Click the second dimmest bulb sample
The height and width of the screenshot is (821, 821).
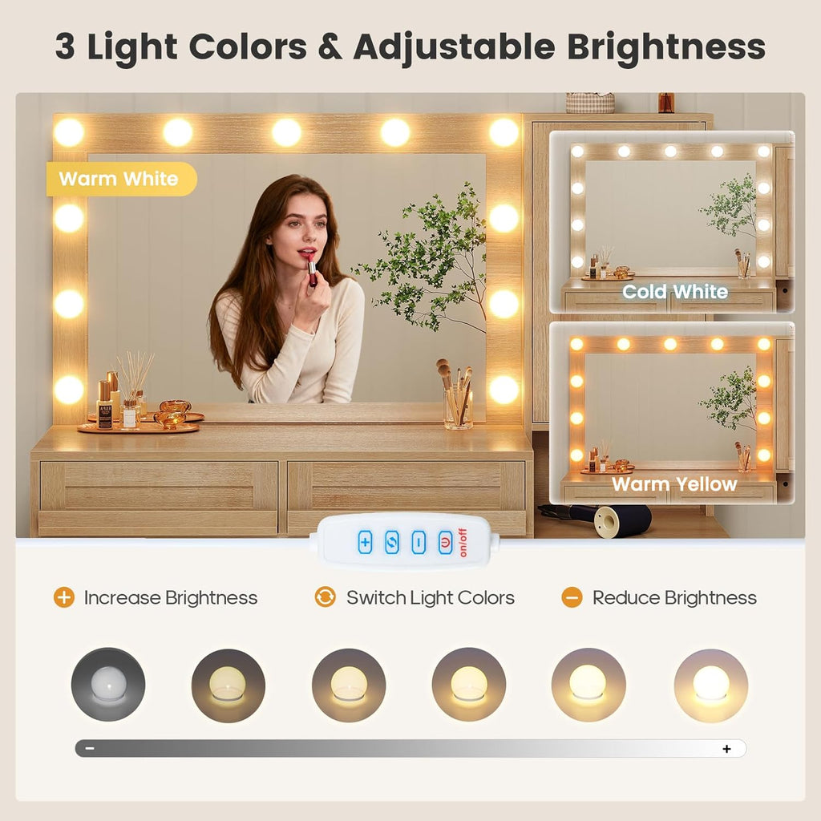click(x=229, y=686)
